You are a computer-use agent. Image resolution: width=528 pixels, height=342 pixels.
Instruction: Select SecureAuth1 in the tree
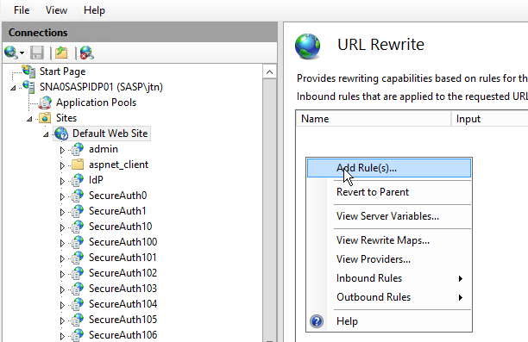[117, 211]
